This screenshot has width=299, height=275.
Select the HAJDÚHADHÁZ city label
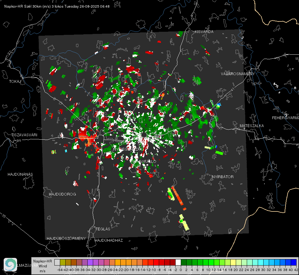coord(109,240)
